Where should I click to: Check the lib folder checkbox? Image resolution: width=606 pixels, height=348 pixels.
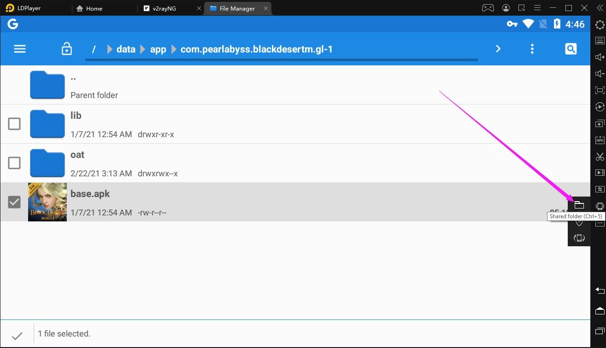point(14,124)
